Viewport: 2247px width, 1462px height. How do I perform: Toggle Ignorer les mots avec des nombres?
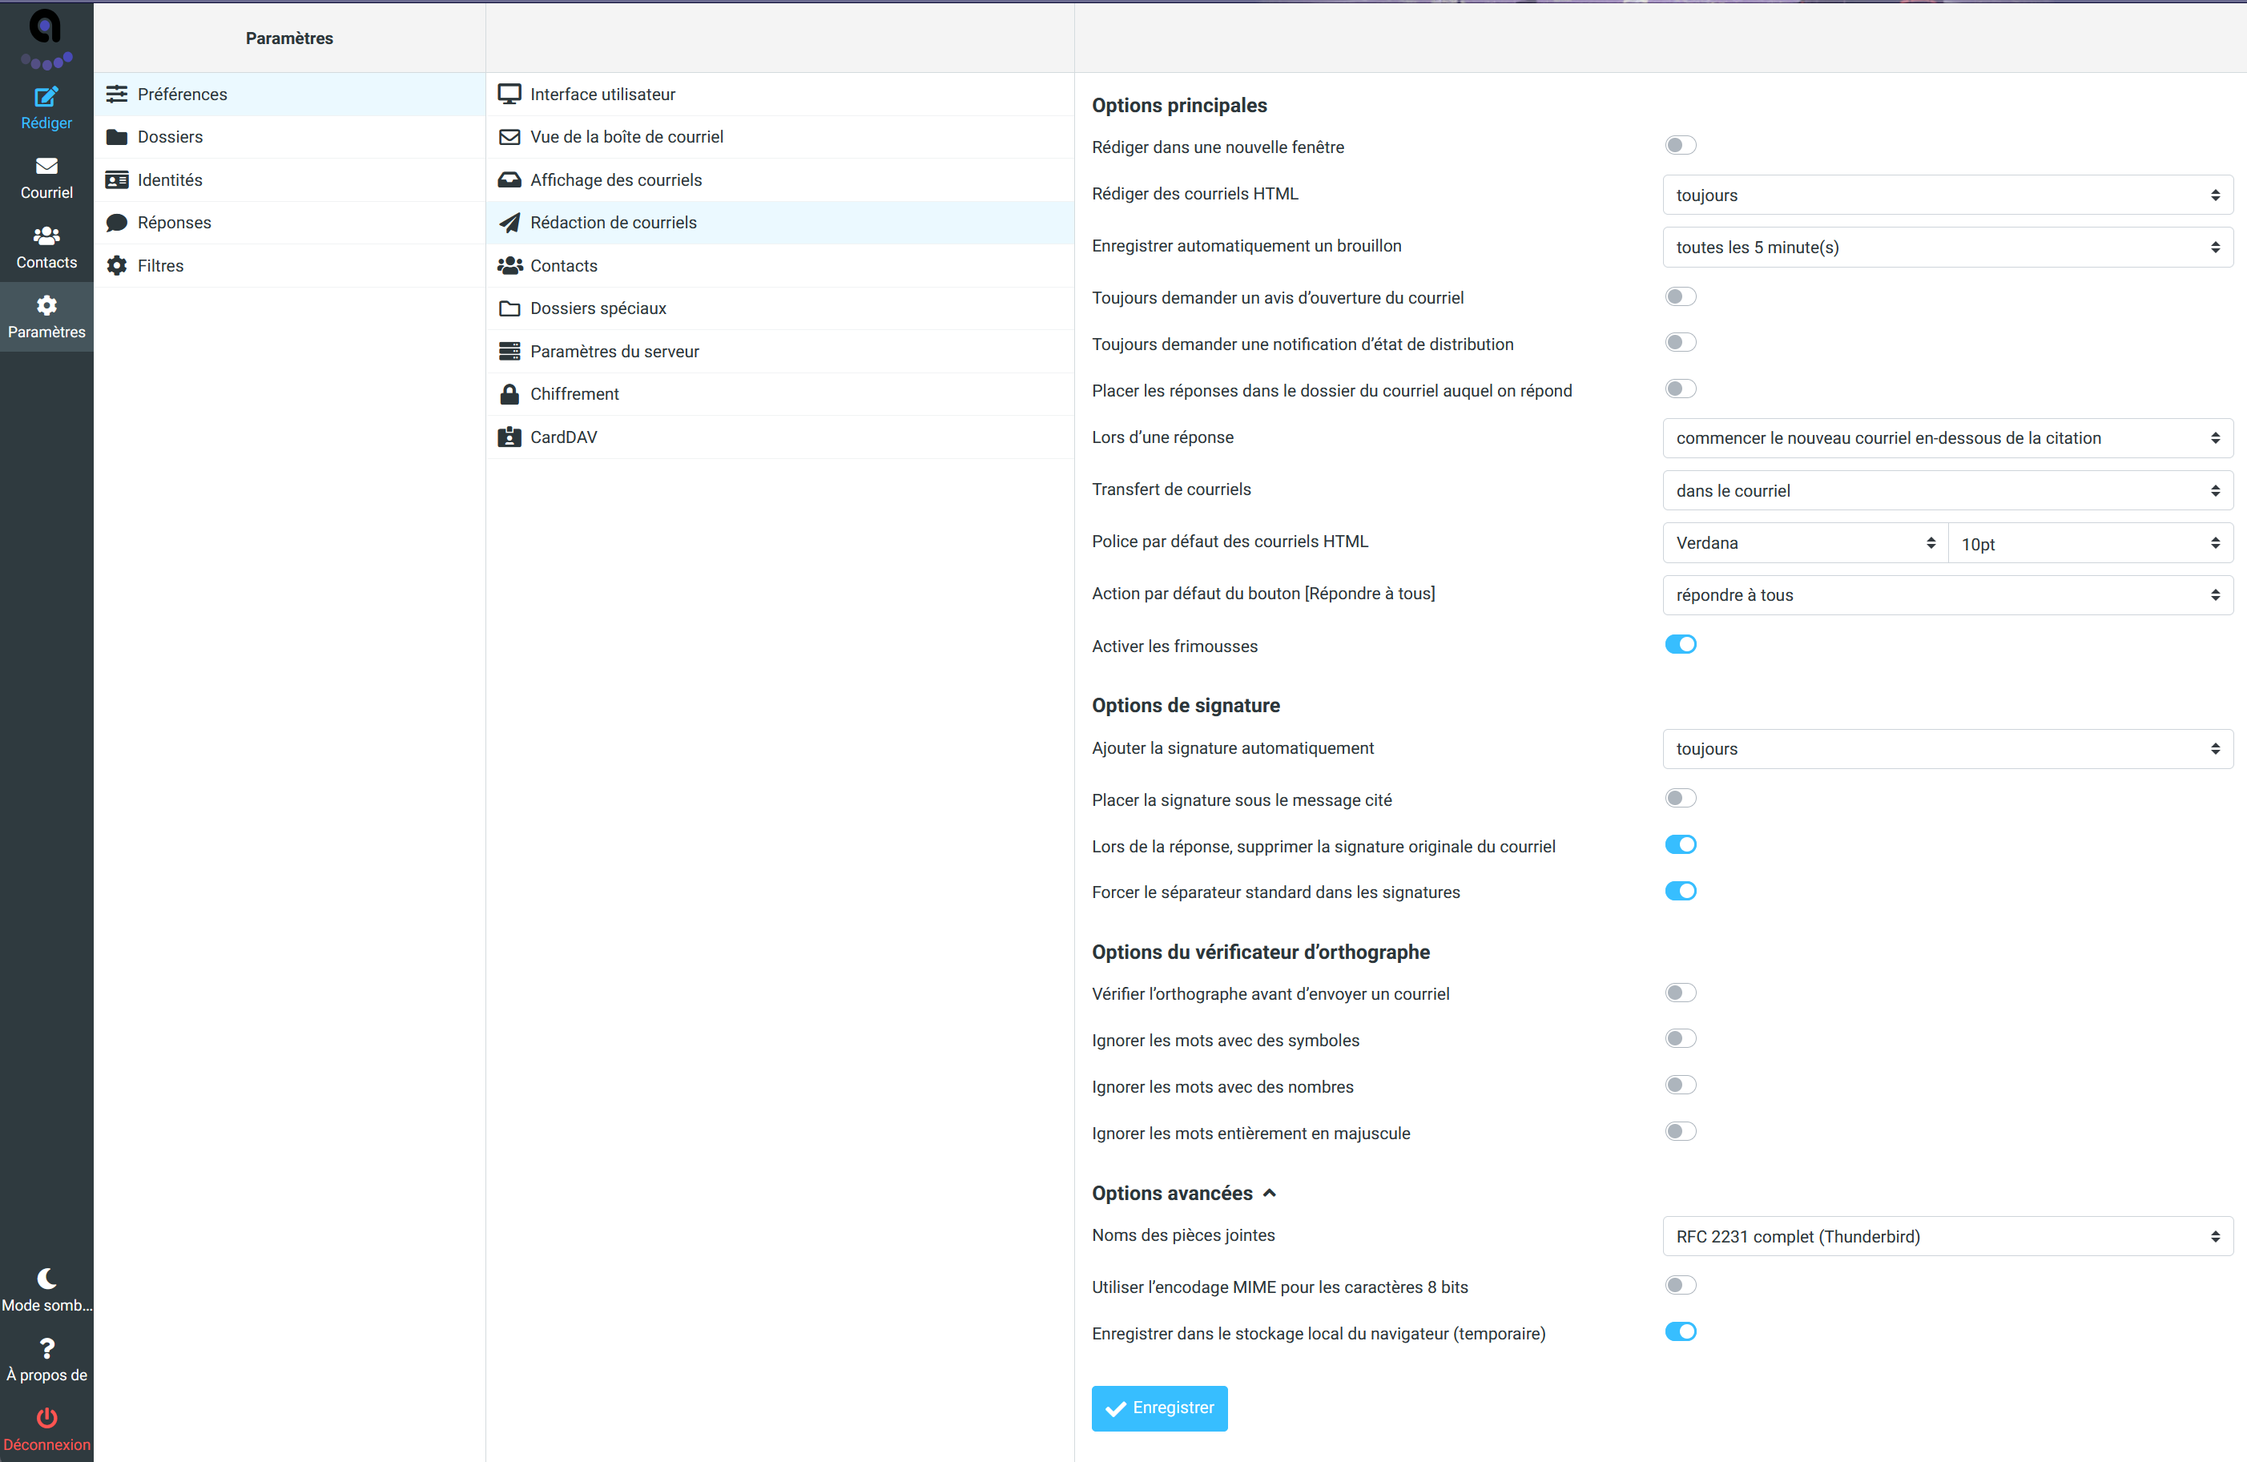(x=1681, y=1084)
